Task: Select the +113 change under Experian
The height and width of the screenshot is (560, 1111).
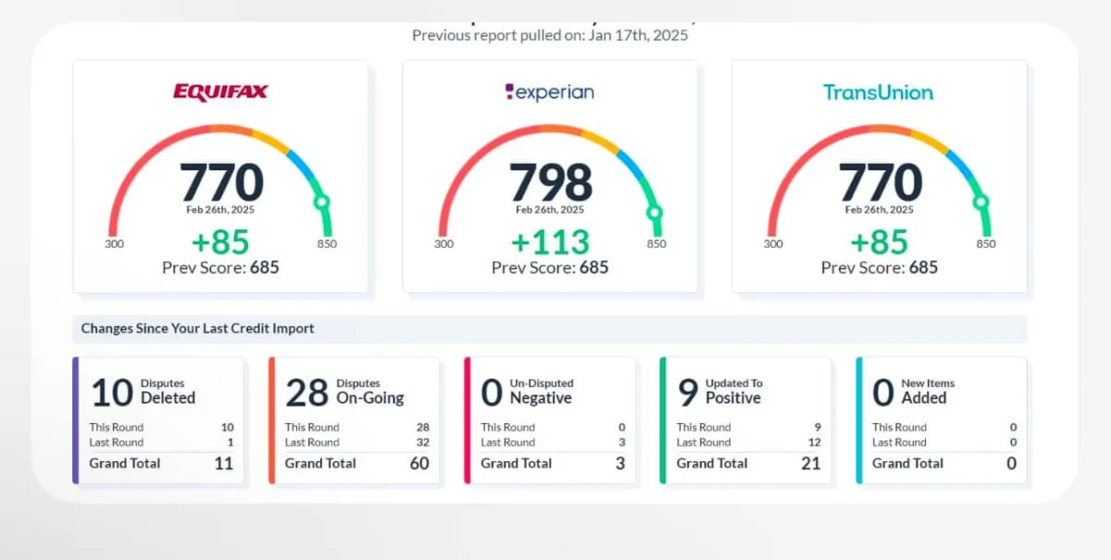Action: coord(550,242)
